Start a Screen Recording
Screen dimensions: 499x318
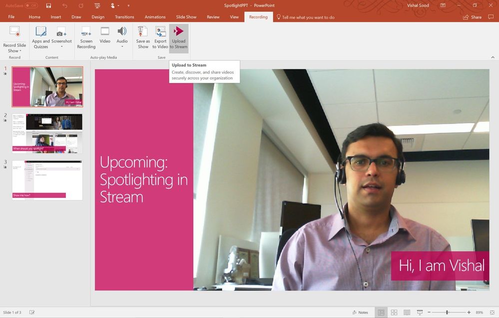[x=86, y=37]
